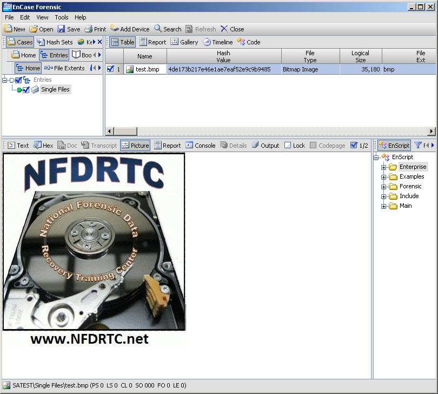Image resolution: width=438 pixels, height=394 pixels.
Task: Expand the Enterprise folder
Action: tap(384, 167)
